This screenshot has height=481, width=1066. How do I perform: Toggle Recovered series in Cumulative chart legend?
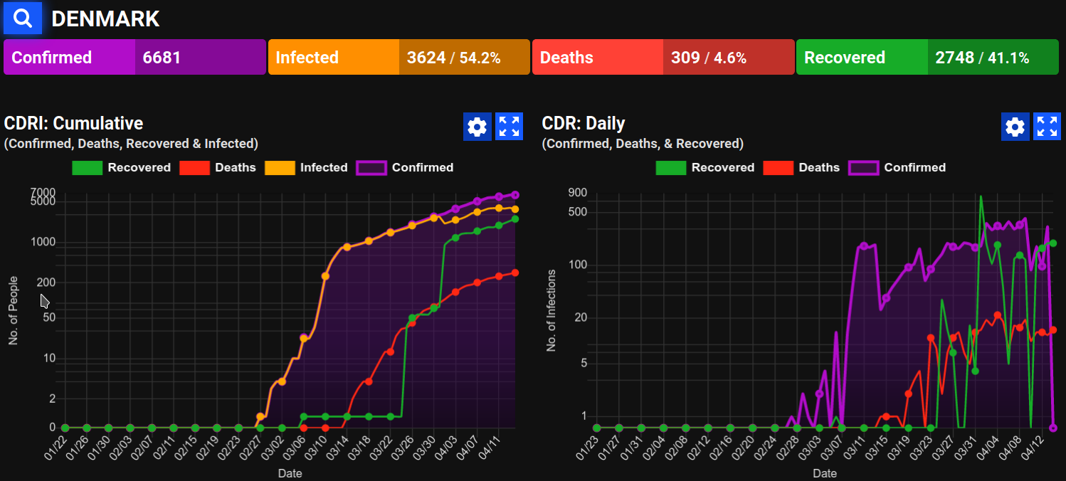[x=122, y=168]
